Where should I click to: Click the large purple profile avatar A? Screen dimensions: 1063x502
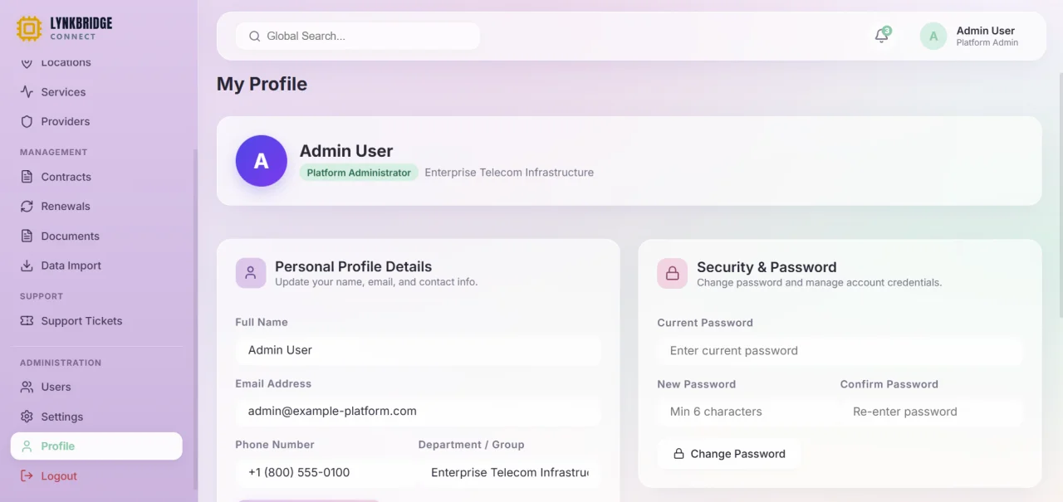(x=261, y=161)
